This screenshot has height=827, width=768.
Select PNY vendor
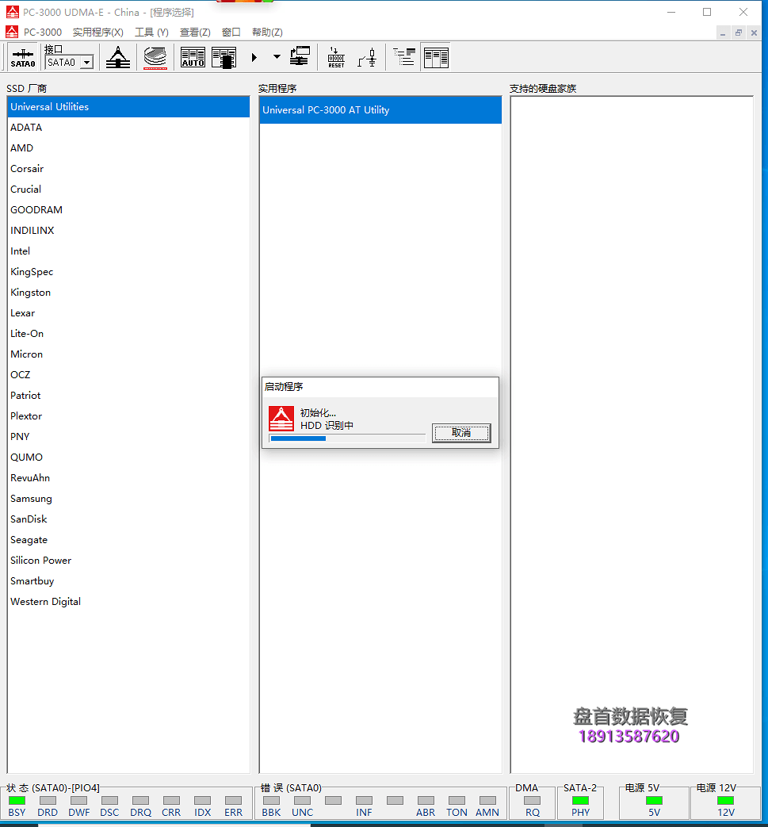pos(128,436)
